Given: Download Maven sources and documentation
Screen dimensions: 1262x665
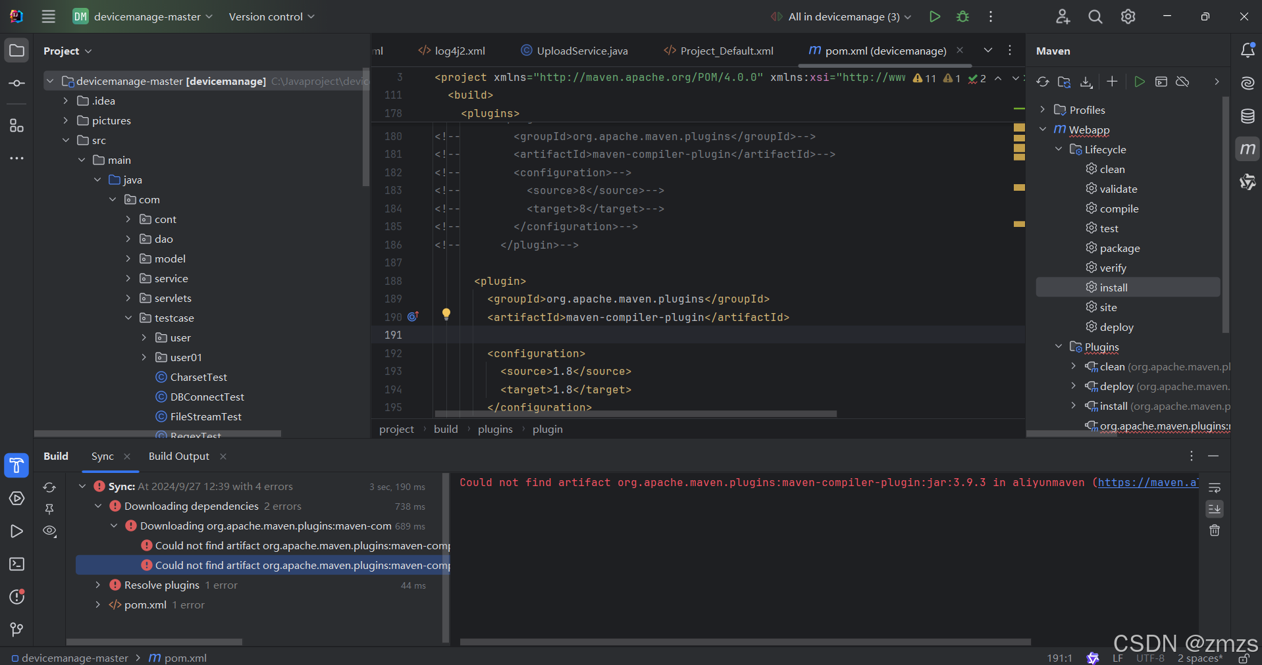Looking at the screenshot, I should coord(1087,82).
